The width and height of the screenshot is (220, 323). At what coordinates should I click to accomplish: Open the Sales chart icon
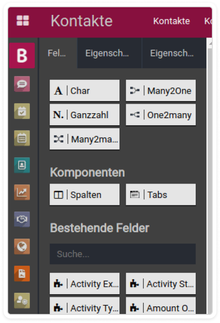tap(22, 192)
